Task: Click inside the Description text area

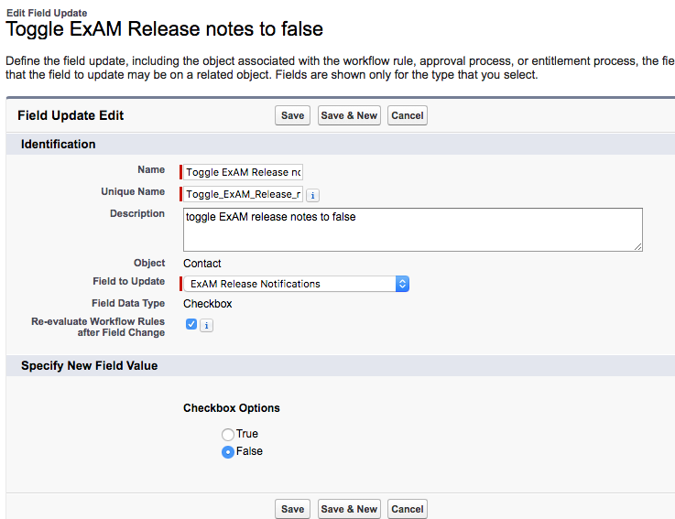Action: 412,229
